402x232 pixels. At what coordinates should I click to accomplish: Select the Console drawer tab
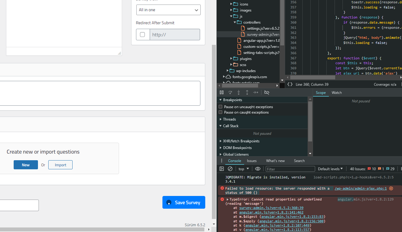click(235, 161)
